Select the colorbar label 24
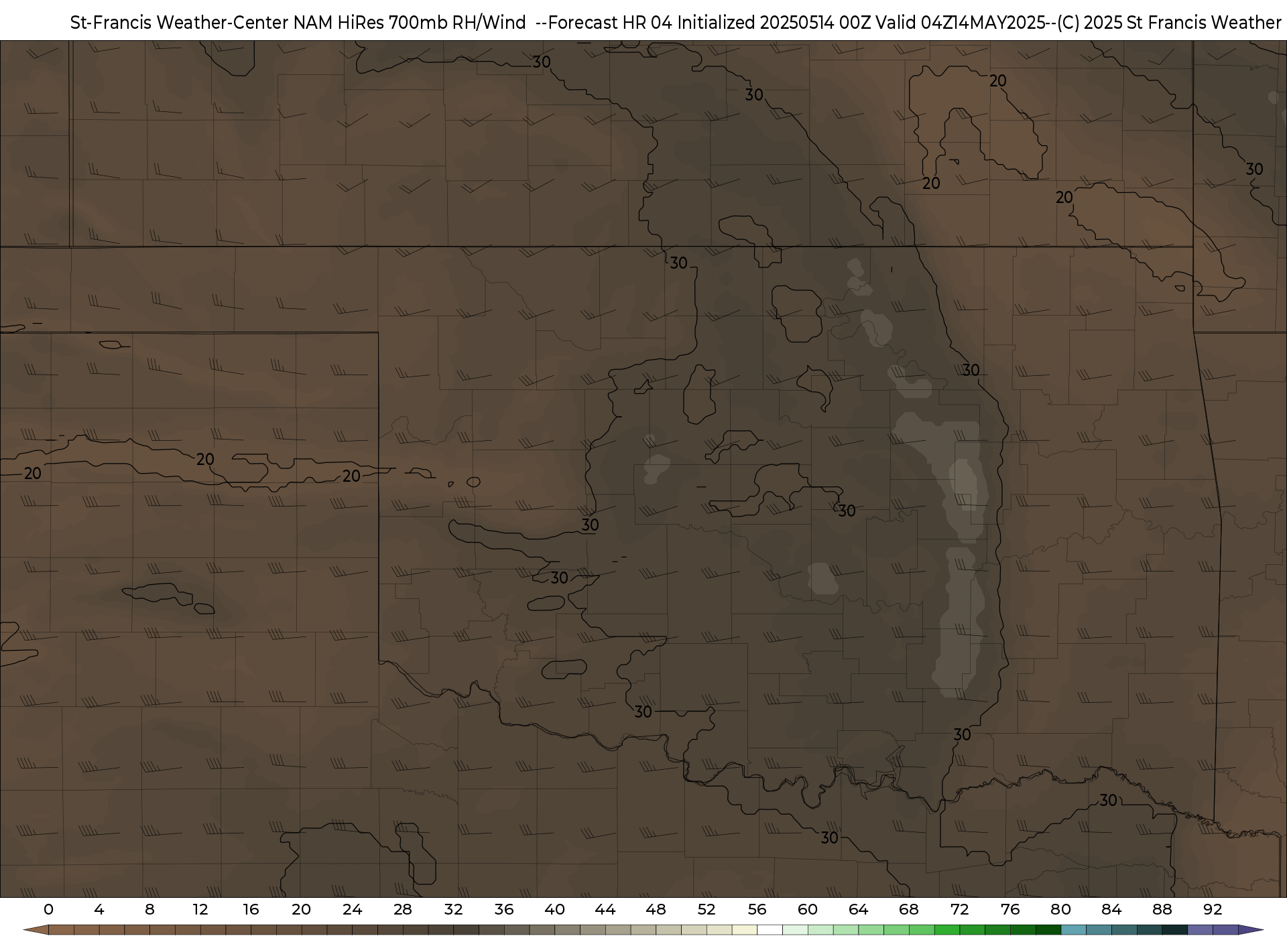Screen dimensions: 1287x938 (352, 909)
